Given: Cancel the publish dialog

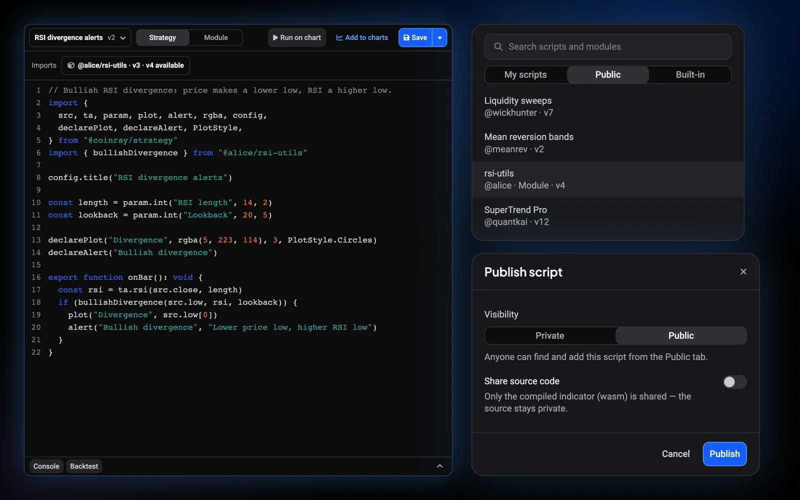Looking at the screenshot, I should tap(675, 454).
